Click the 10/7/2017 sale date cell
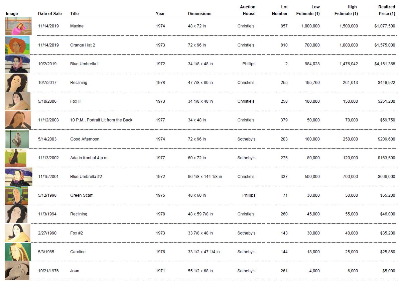 click(47, 83)
